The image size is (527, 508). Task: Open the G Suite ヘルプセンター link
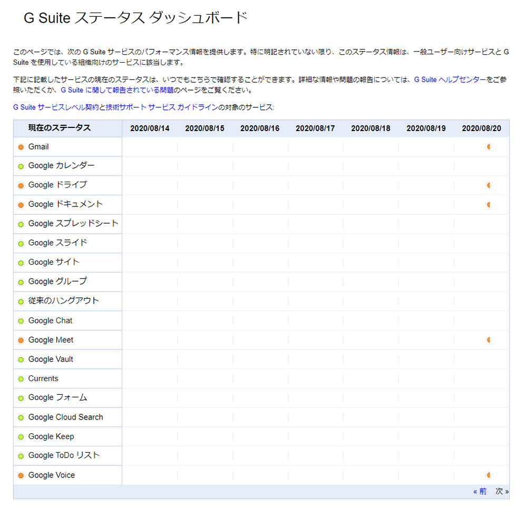[x=450, y=79]
